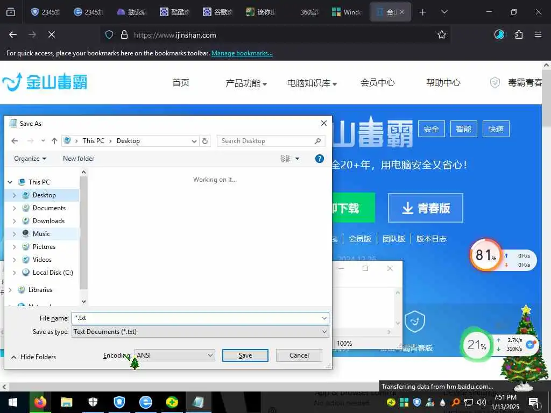Open Windows Security shield on taskbar
The height and width of the screenshot is (413, 551).
pyautogui.click(x=93, y=402)
